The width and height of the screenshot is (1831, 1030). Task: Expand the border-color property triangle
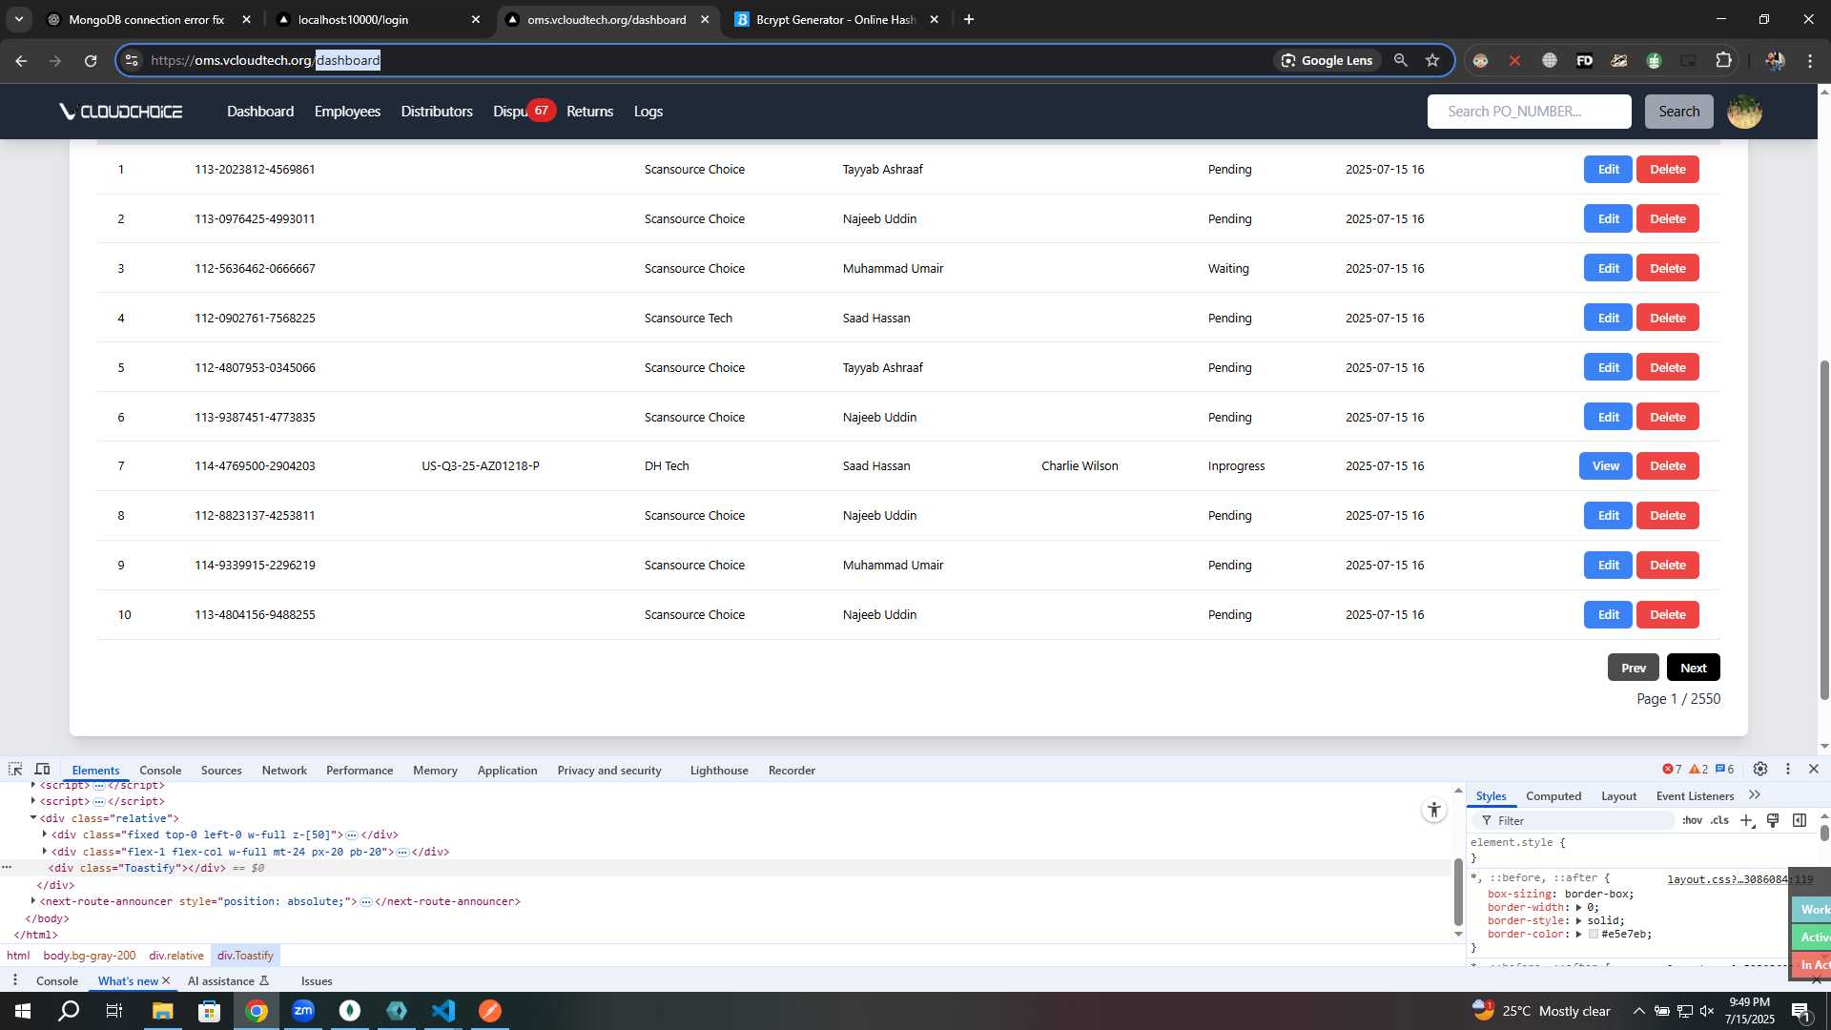(1579, 934)
